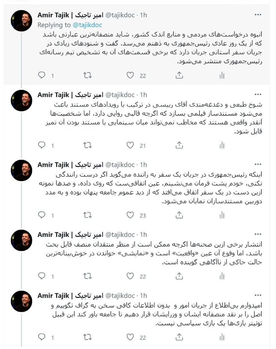Open more options menu on second tweet
The height and width of the screenshot is (349, 276).
pos(258,95)
